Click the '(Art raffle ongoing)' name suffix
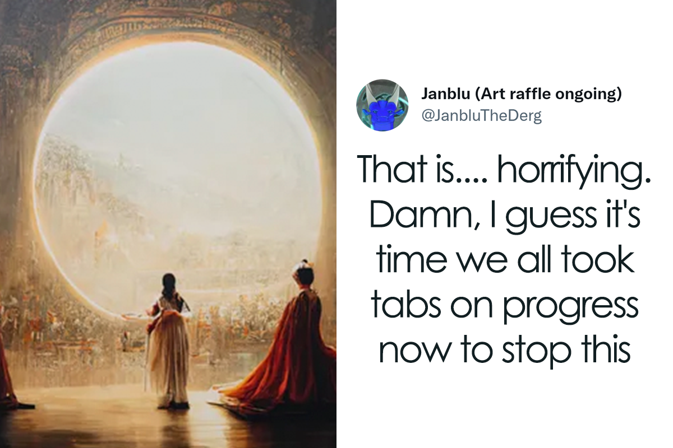The width and height of the screenshot is (673, 448). pos(548,95)
